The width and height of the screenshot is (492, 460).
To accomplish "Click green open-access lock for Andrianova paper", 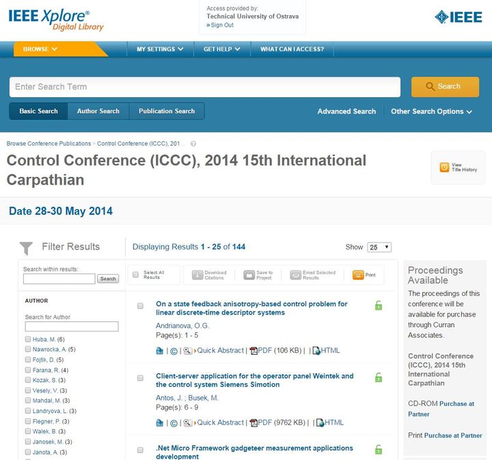I will click(x=379, y=306).
